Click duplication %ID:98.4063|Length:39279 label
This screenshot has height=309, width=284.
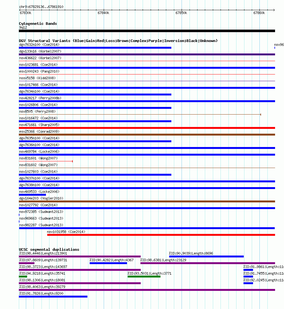tap(42, 287)
